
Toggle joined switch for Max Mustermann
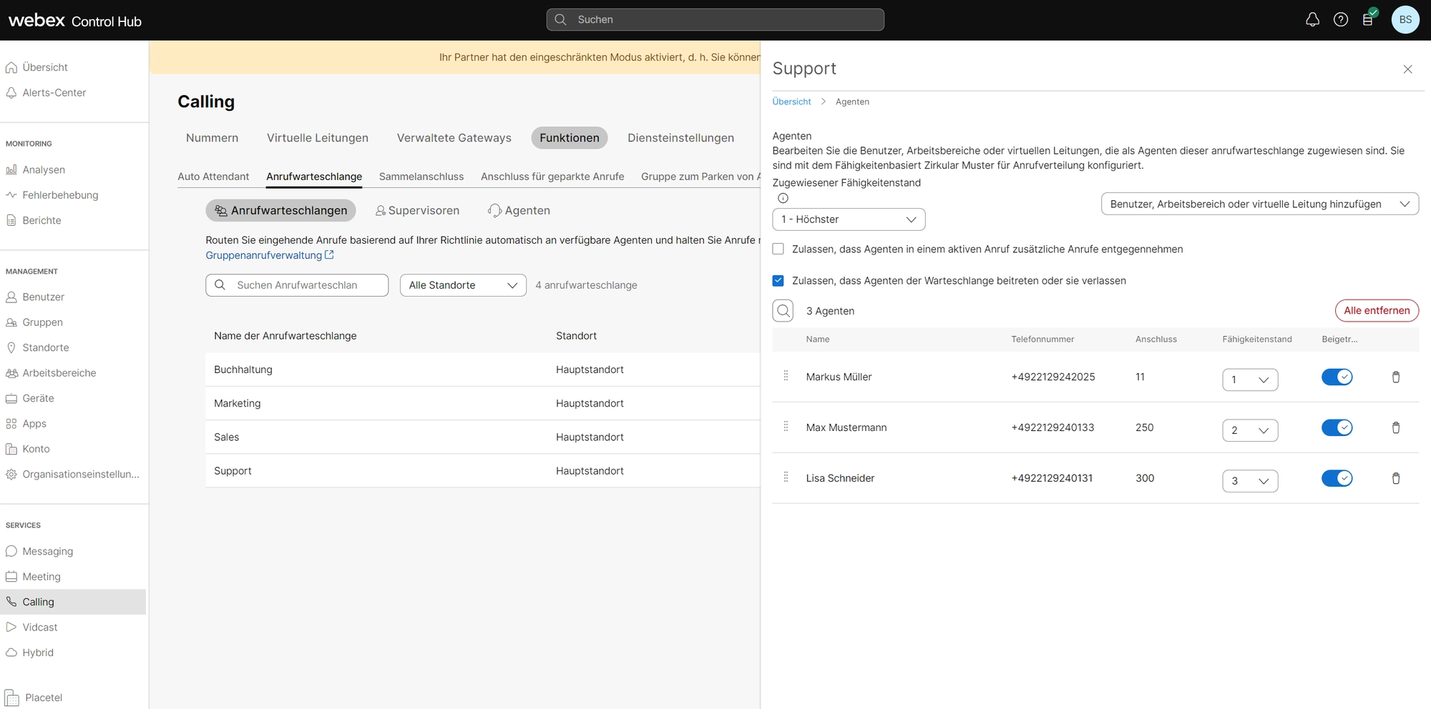1336,428
